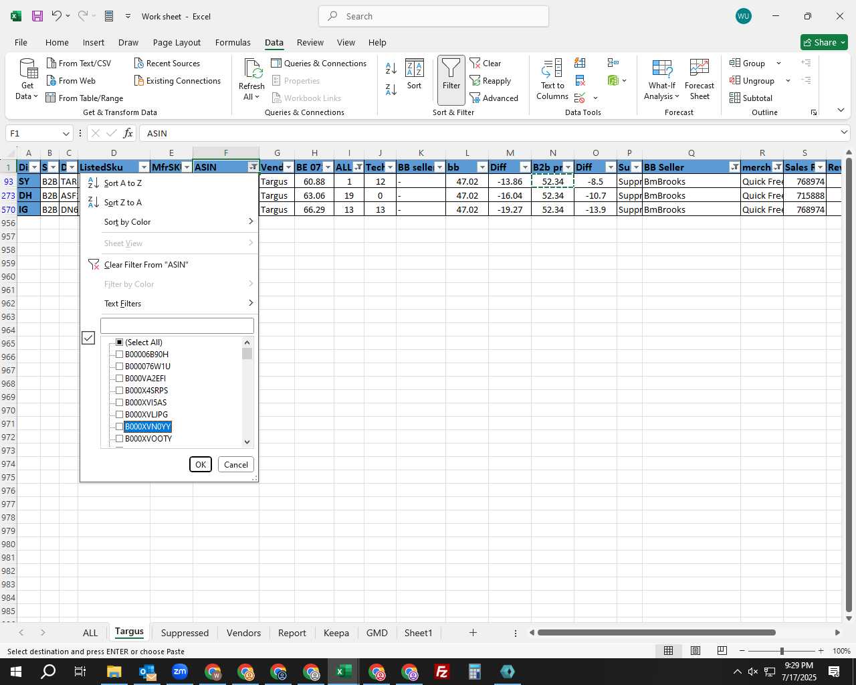856x685 pixels.
Task: Open the Review ribbon tab
Action: [310, 42]
